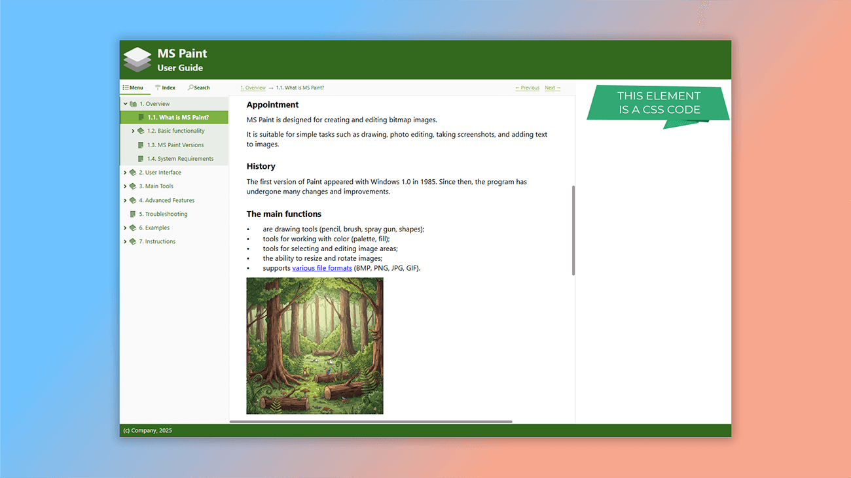Click the open book icon beside 1. Overview

(x=133, y=103)
